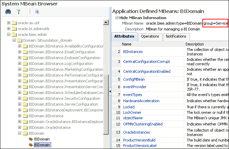Collapse the Hide MBean Information section

point(117,18)
